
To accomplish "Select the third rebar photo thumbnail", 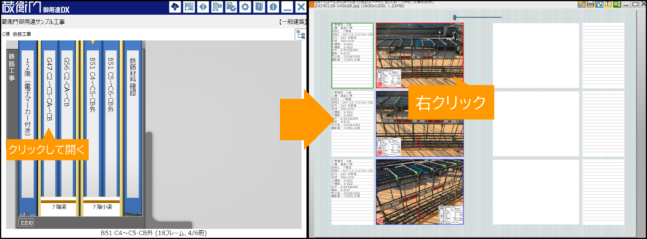I will [x=420, y=192].
